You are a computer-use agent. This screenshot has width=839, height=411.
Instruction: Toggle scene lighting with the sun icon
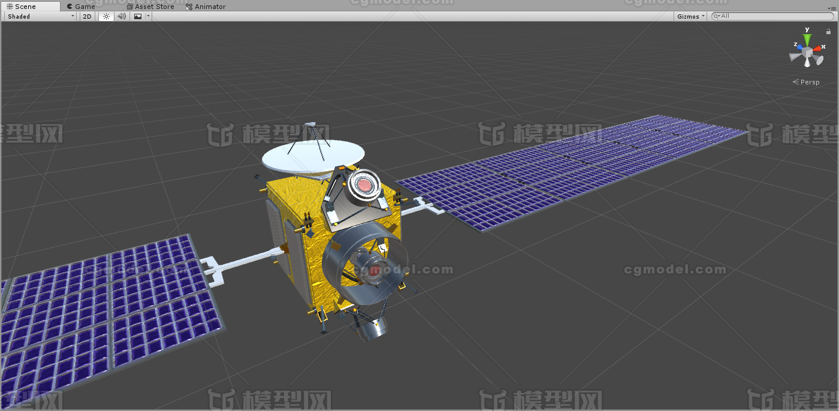tap(105, 16)
